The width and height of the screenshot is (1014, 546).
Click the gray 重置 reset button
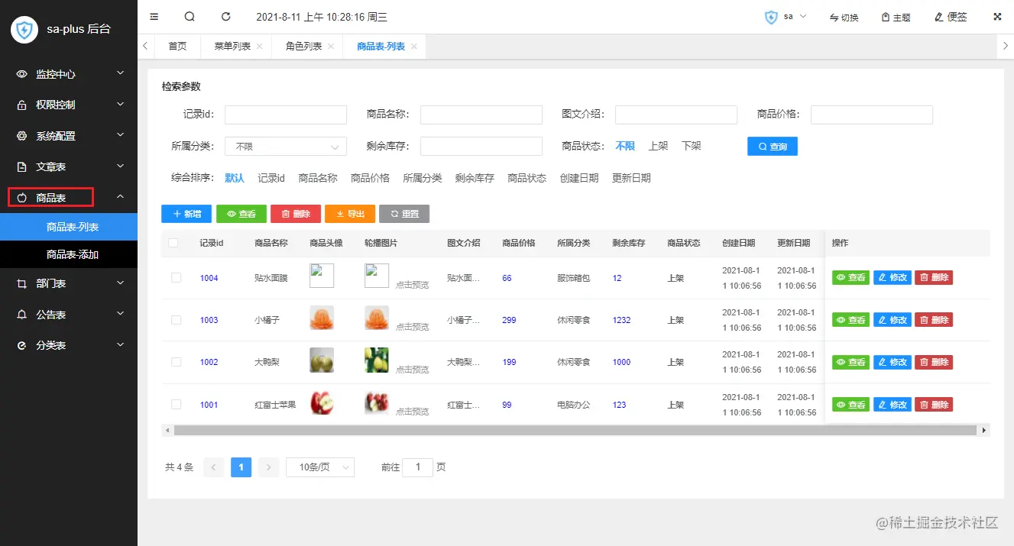(x=404, y=214)
